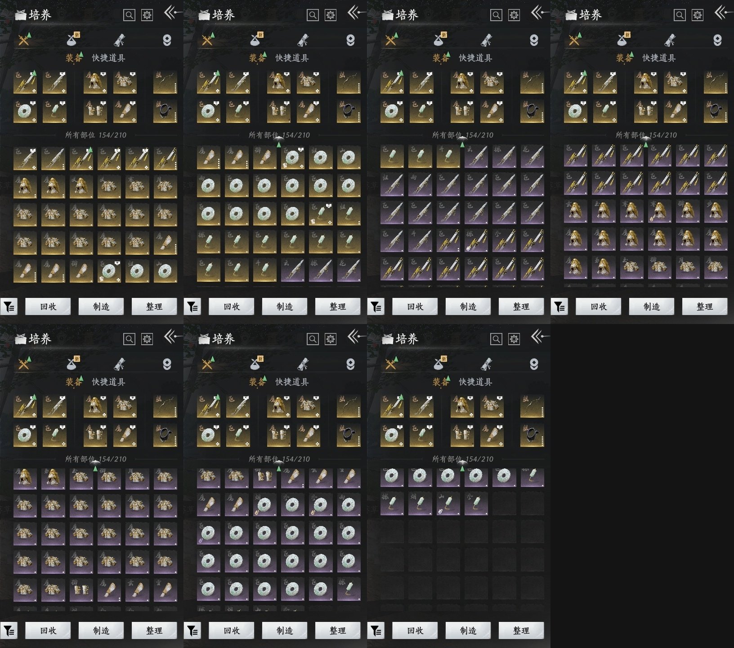Open the bag tab in second top panel
The width and height of the screenshot is (734, 648).
point(256,40)
